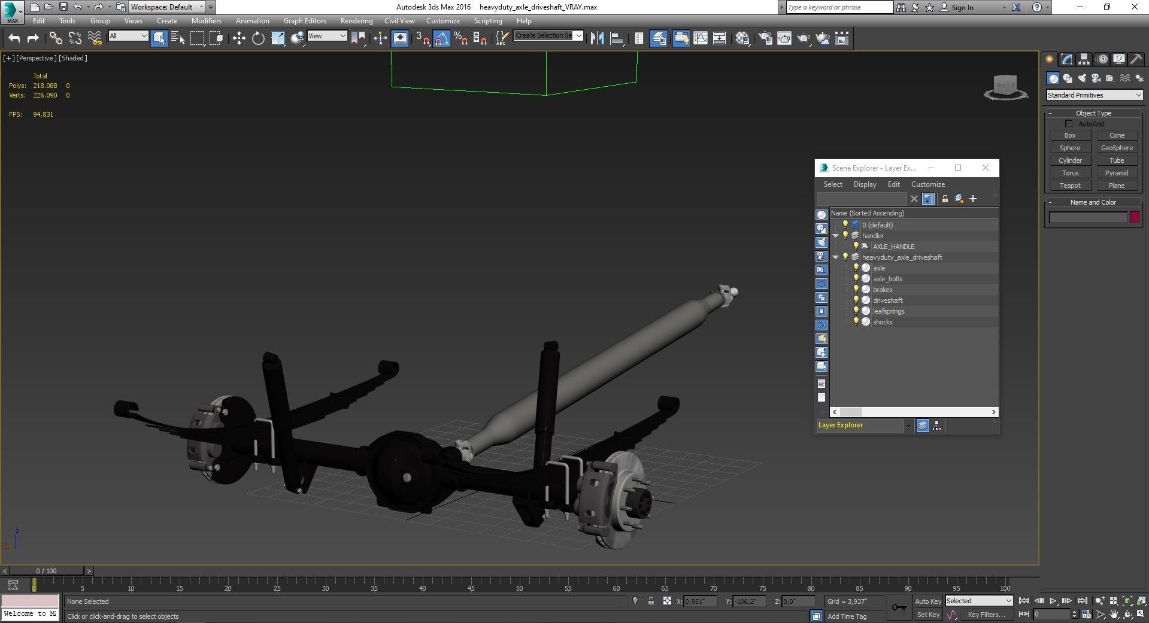The width and height of the screenshot is (1149, 623).
Task: Switch to the Modify command panel
Action: [x=1066, y=59]
